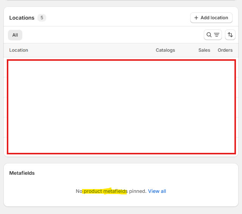Open the sort locations menu
The height and width of the screenshot is (214, 242).
[230, 35]
